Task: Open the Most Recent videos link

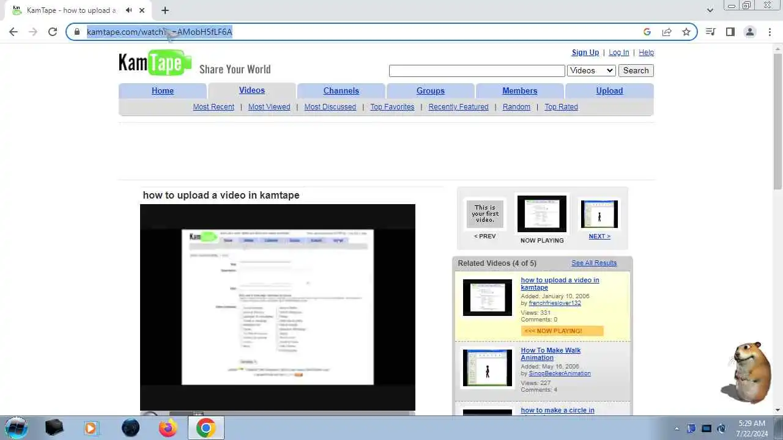Action: [x=213, y=107]
